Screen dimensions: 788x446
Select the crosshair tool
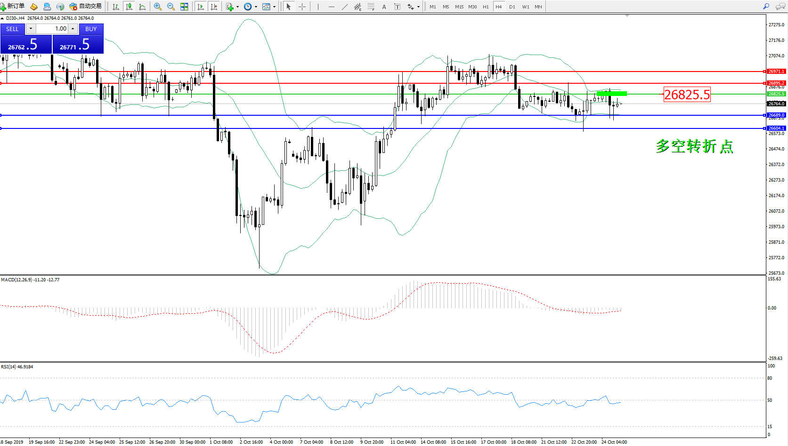tap(302, 7)
